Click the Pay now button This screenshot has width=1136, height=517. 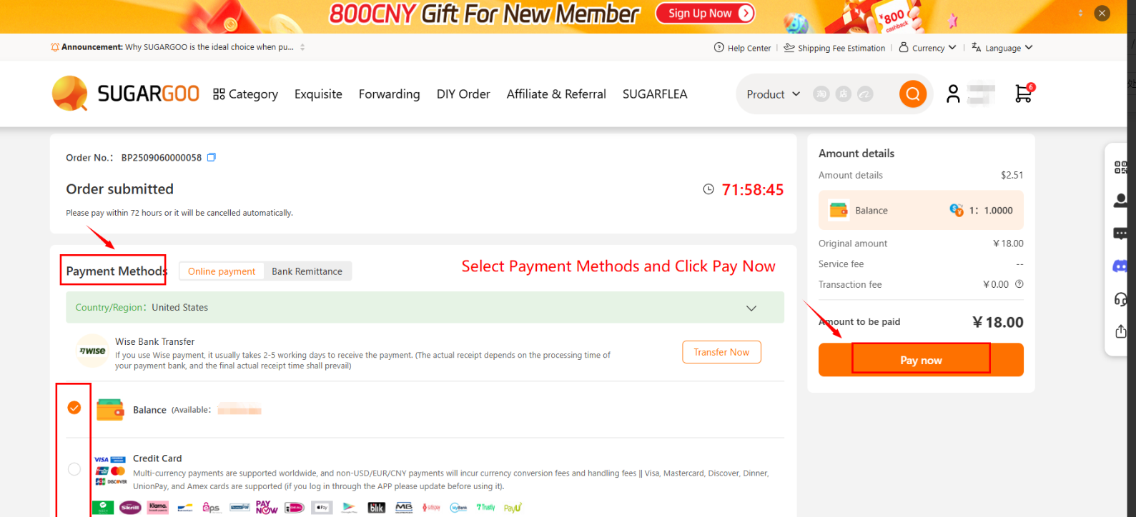[920, 360]
